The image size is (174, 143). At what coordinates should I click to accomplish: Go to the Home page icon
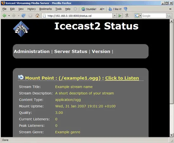point(37,16)
